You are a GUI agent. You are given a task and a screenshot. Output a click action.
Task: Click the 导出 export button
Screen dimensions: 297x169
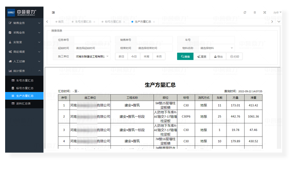[x=218, y=56]
